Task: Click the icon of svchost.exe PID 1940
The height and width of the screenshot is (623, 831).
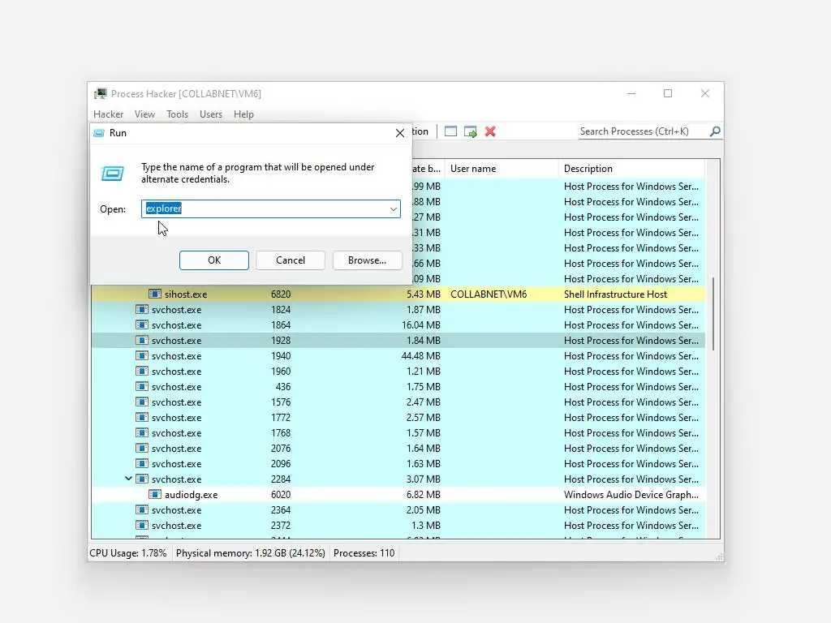Action: pyautogui.click(x=141, y=355)
